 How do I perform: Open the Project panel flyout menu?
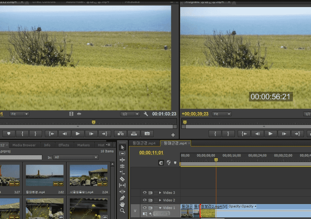(108, 145)
